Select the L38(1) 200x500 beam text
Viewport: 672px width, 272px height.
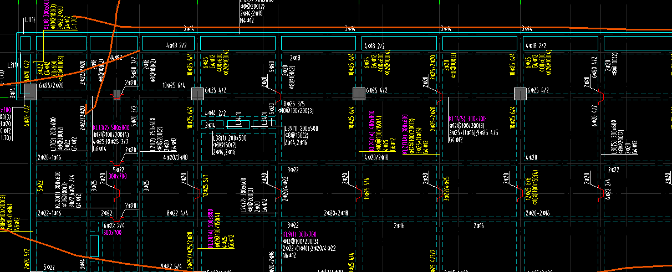tap(230, 137)
